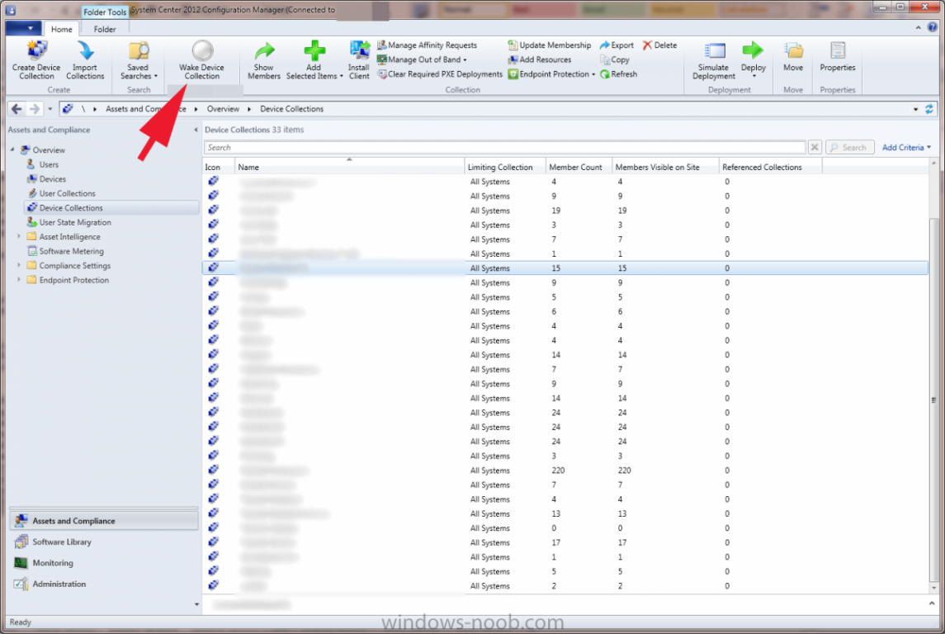Sort by Member Count column header
945x634 pixels.
pos(579,167)
